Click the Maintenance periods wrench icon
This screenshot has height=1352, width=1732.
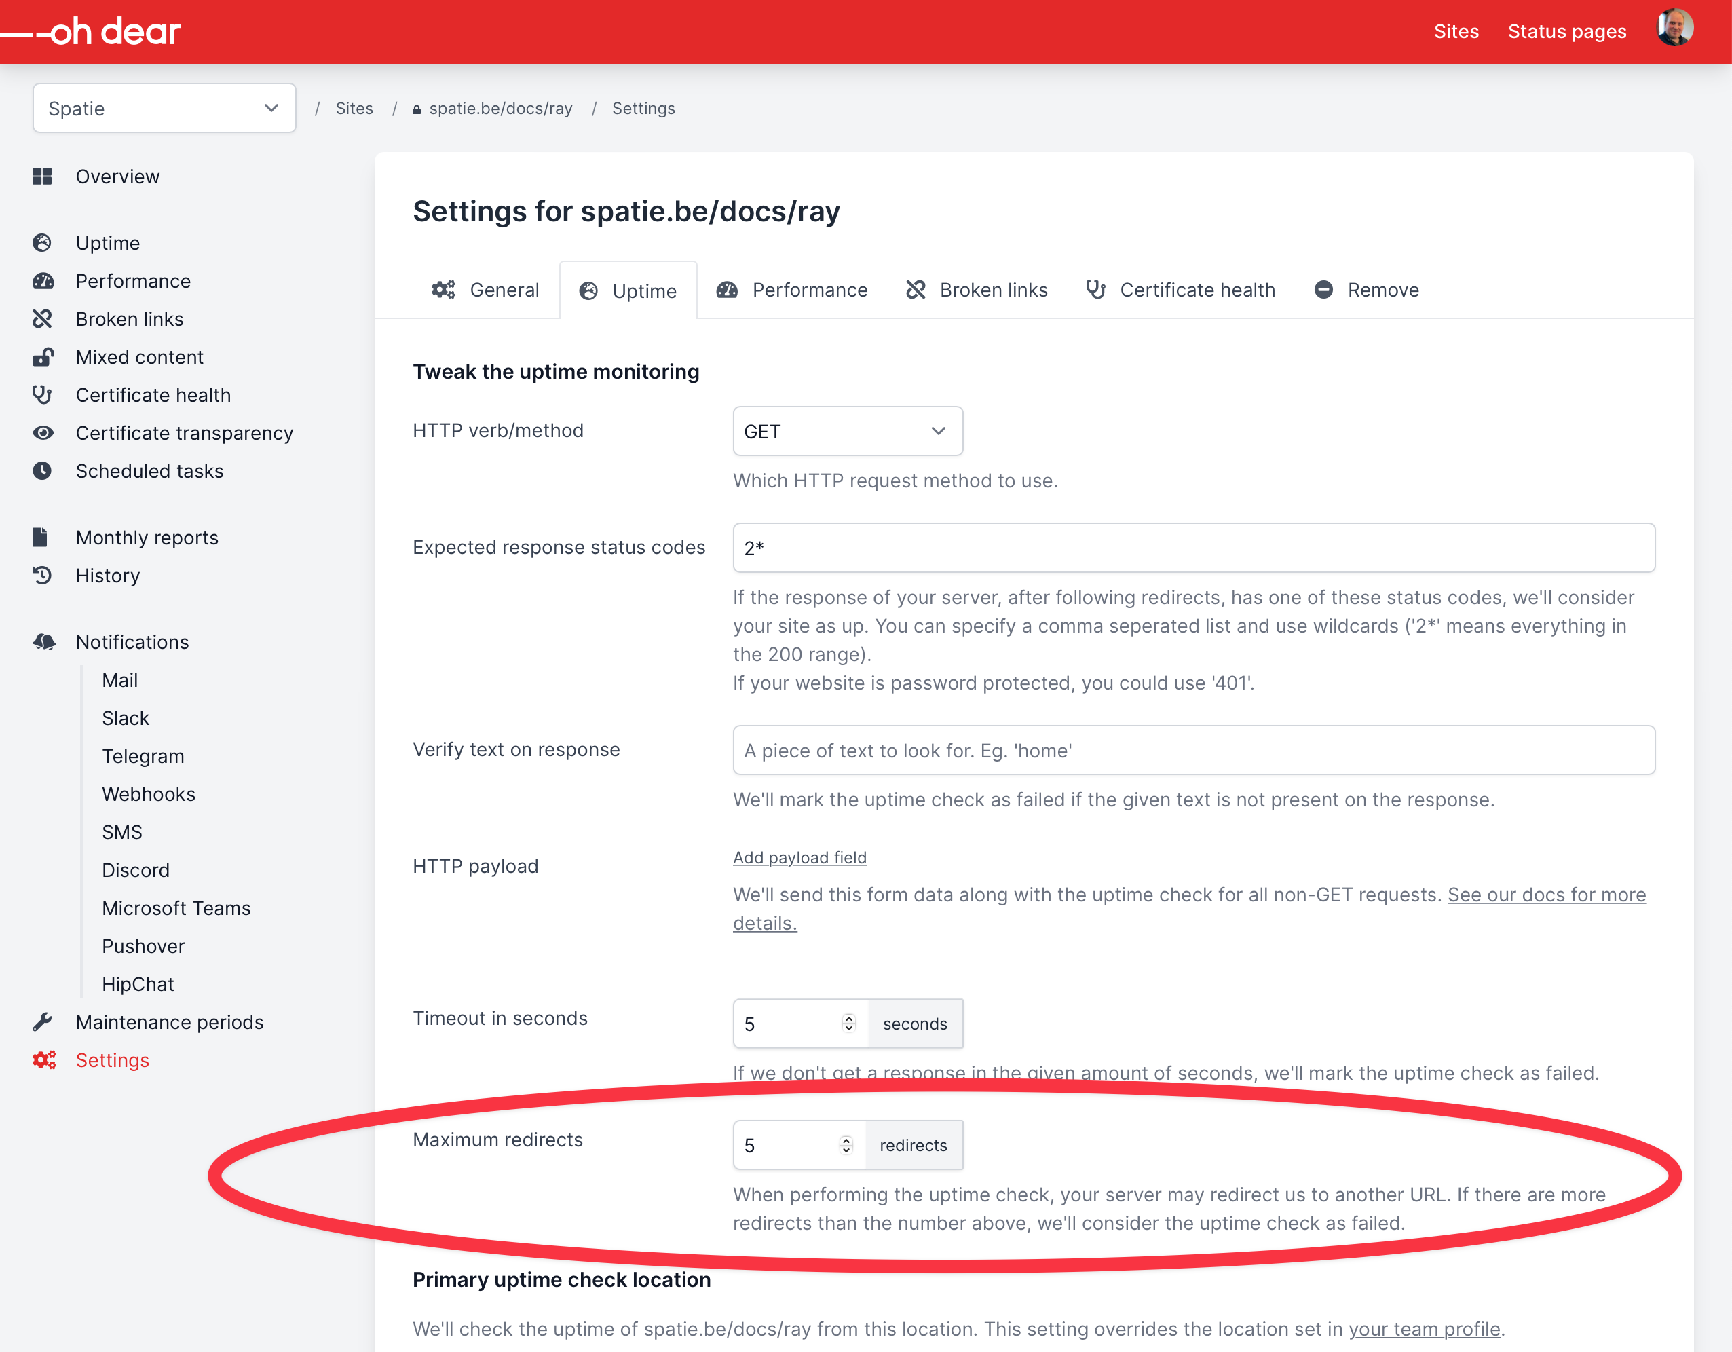(42, 1022)
